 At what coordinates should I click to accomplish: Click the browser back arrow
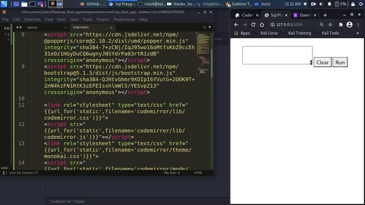pos(236,24)
